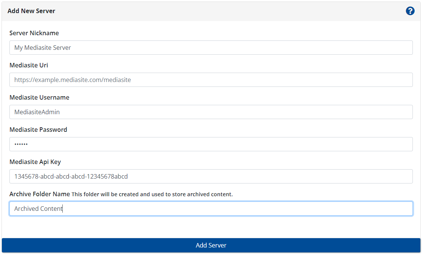
Task: Click the 'Add New Server' heading text
Action: [x=31, y=11]
